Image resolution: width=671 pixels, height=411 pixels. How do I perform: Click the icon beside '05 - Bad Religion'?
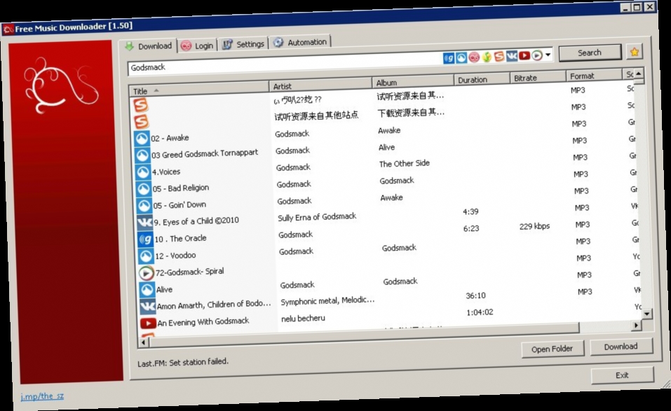tap(144, 189)
